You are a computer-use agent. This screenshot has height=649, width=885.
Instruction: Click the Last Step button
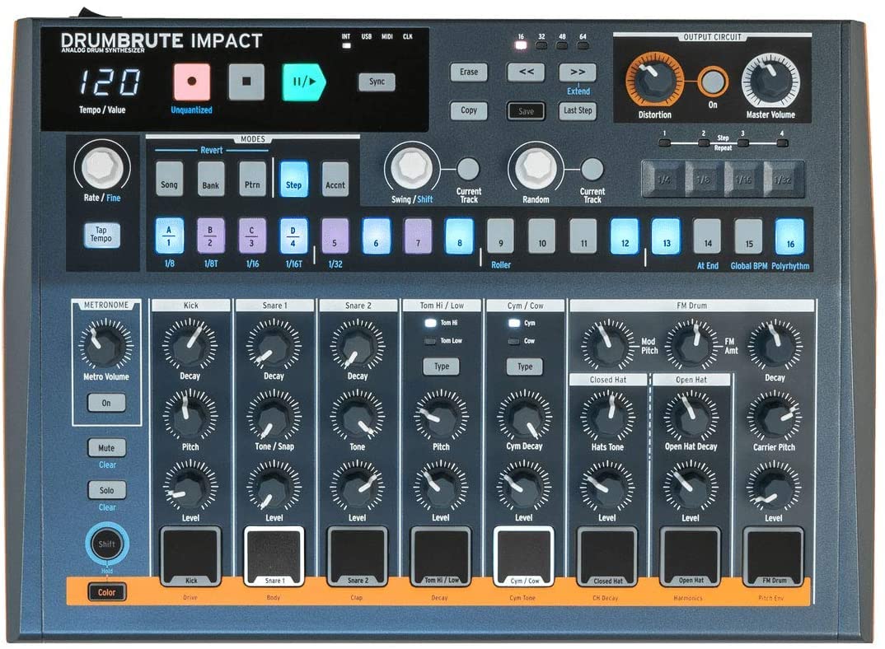pyautogui.click(x=578, y=110)
